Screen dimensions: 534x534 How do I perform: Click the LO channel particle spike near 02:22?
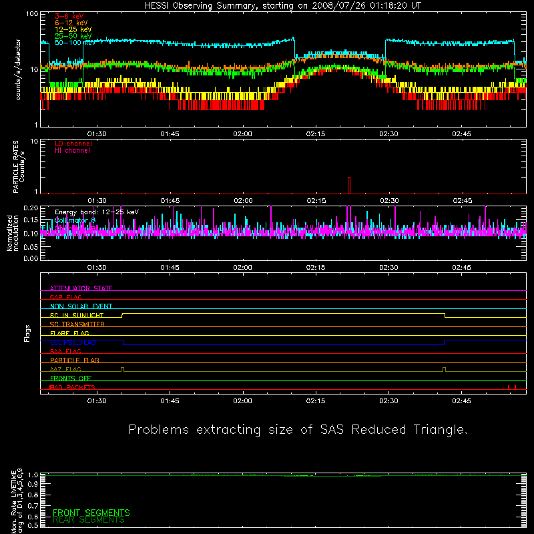(x=349, y=186)
